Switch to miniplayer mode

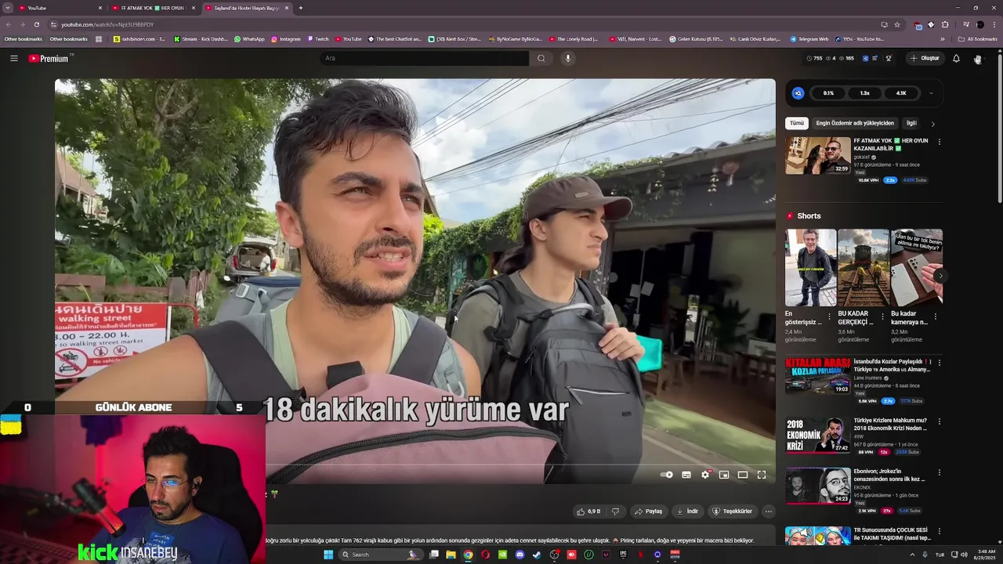724,475
